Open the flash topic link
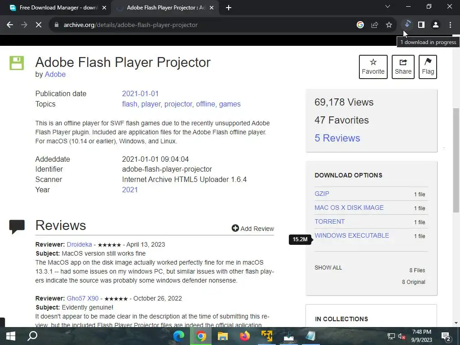 [x=130, y=104]
